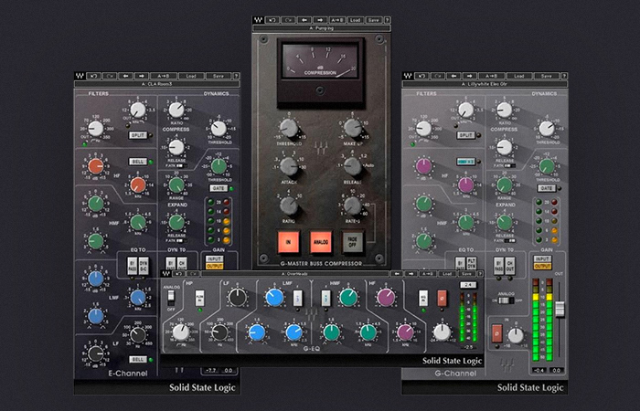The width and height of the screenshot is (640, 411).
Task: Click THRESHOLD knob on Buss Compressor
Action: click(289, 128)
